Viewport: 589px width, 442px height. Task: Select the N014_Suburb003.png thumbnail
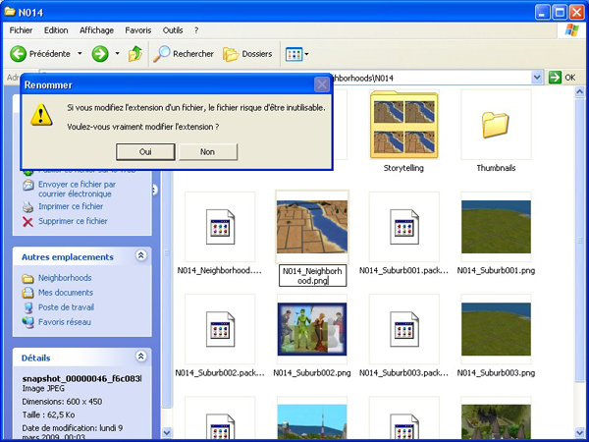(496, 329)
